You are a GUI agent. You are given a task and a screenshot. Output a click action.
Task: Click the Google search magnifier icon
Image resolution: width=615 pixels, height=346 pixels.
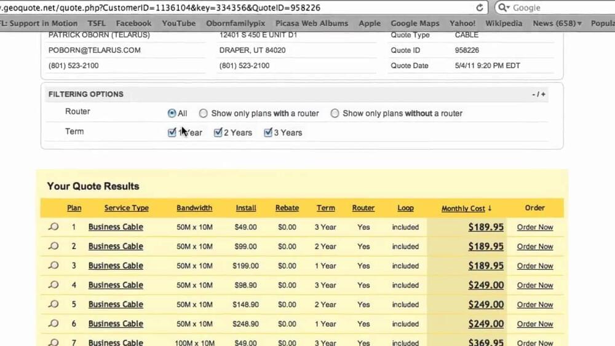coord(503,8)
